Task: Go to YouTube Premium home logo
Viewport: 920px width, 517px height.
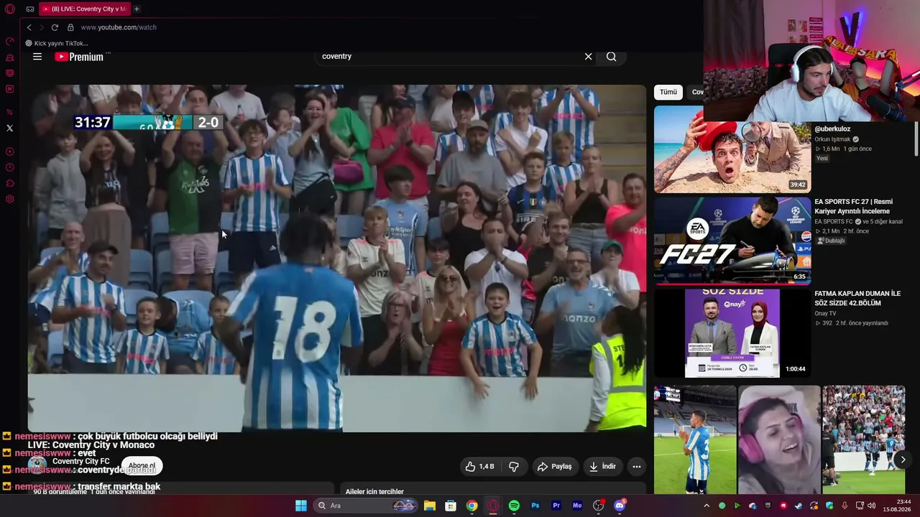Action: click(79, 57)
